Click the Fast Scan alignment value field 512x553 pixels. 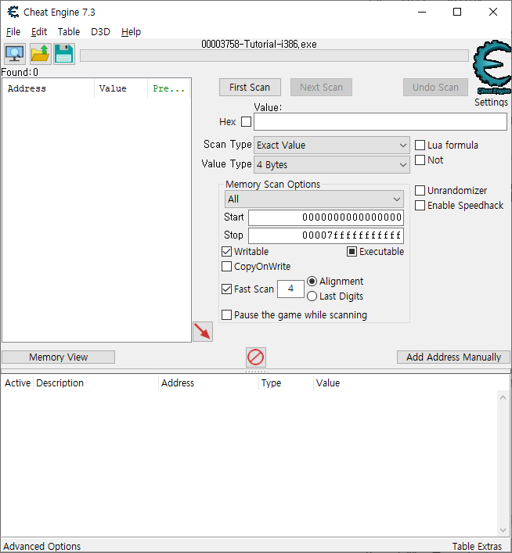[290, 289]
